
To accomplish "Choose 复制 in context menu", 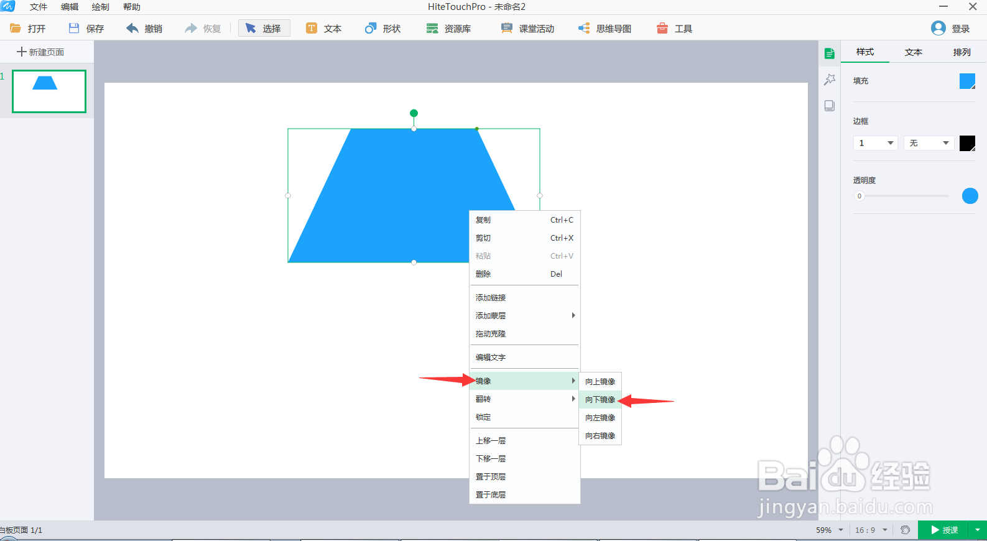I will [x=524, y=220].
